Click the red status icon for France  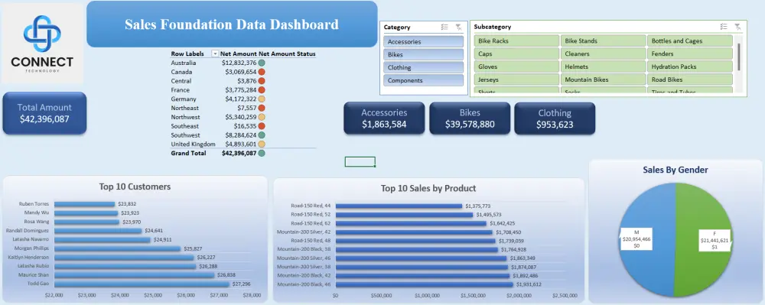coord(262,90)
